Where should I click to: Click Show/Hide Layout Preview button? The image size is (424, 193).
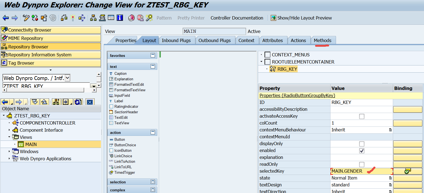(x=301, y=18)
